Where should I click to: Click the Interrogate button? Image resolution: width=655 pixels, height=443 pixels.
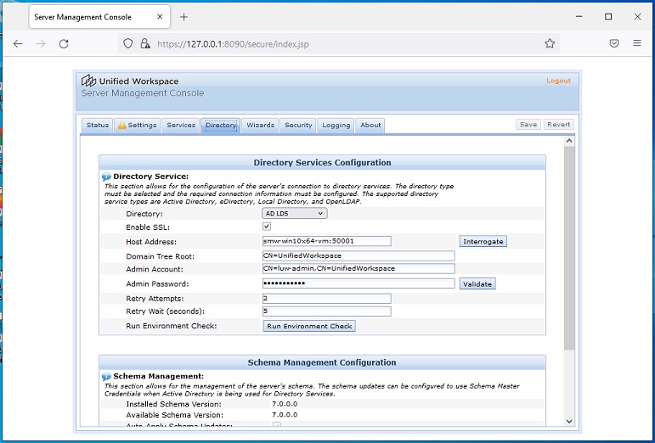483,242
